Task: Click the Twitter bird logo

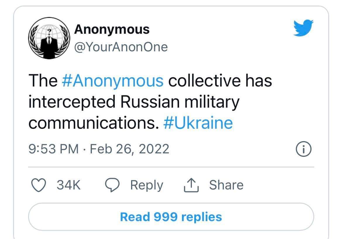Action: coord(303,28)
